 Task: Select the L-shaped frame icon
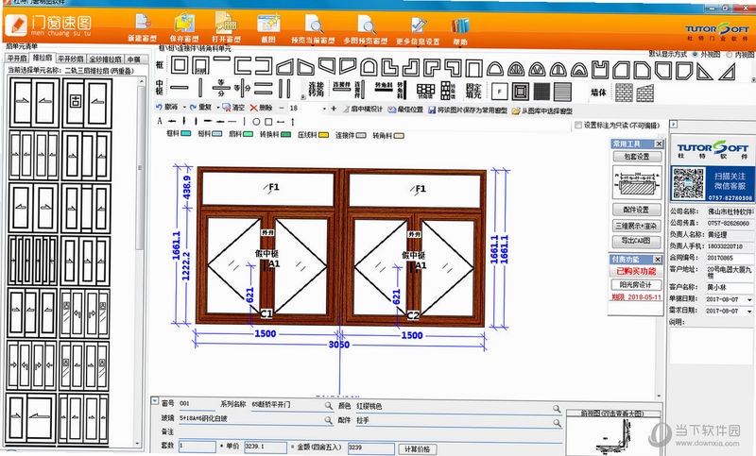pyautogui.click(x=389, y=67)
